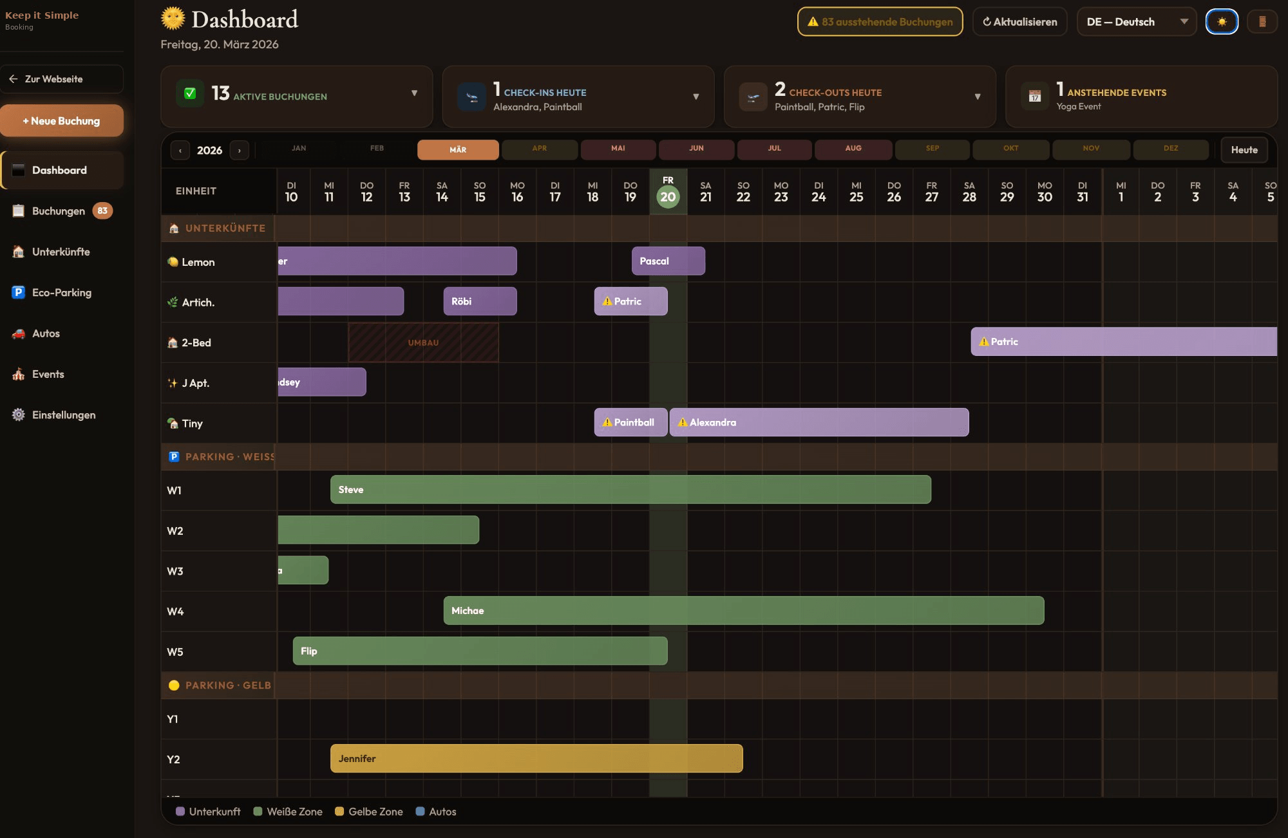Click the Unterkünfte house icon in sidebar

point(19,252)
